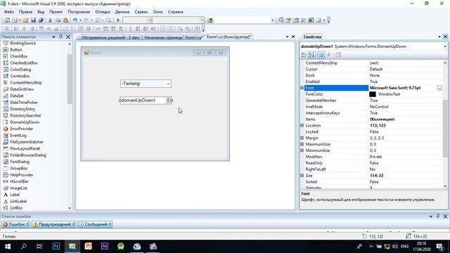Switch to the Начальная страница tab
Screen dimensions: 450x253
(x=163, y=37)
